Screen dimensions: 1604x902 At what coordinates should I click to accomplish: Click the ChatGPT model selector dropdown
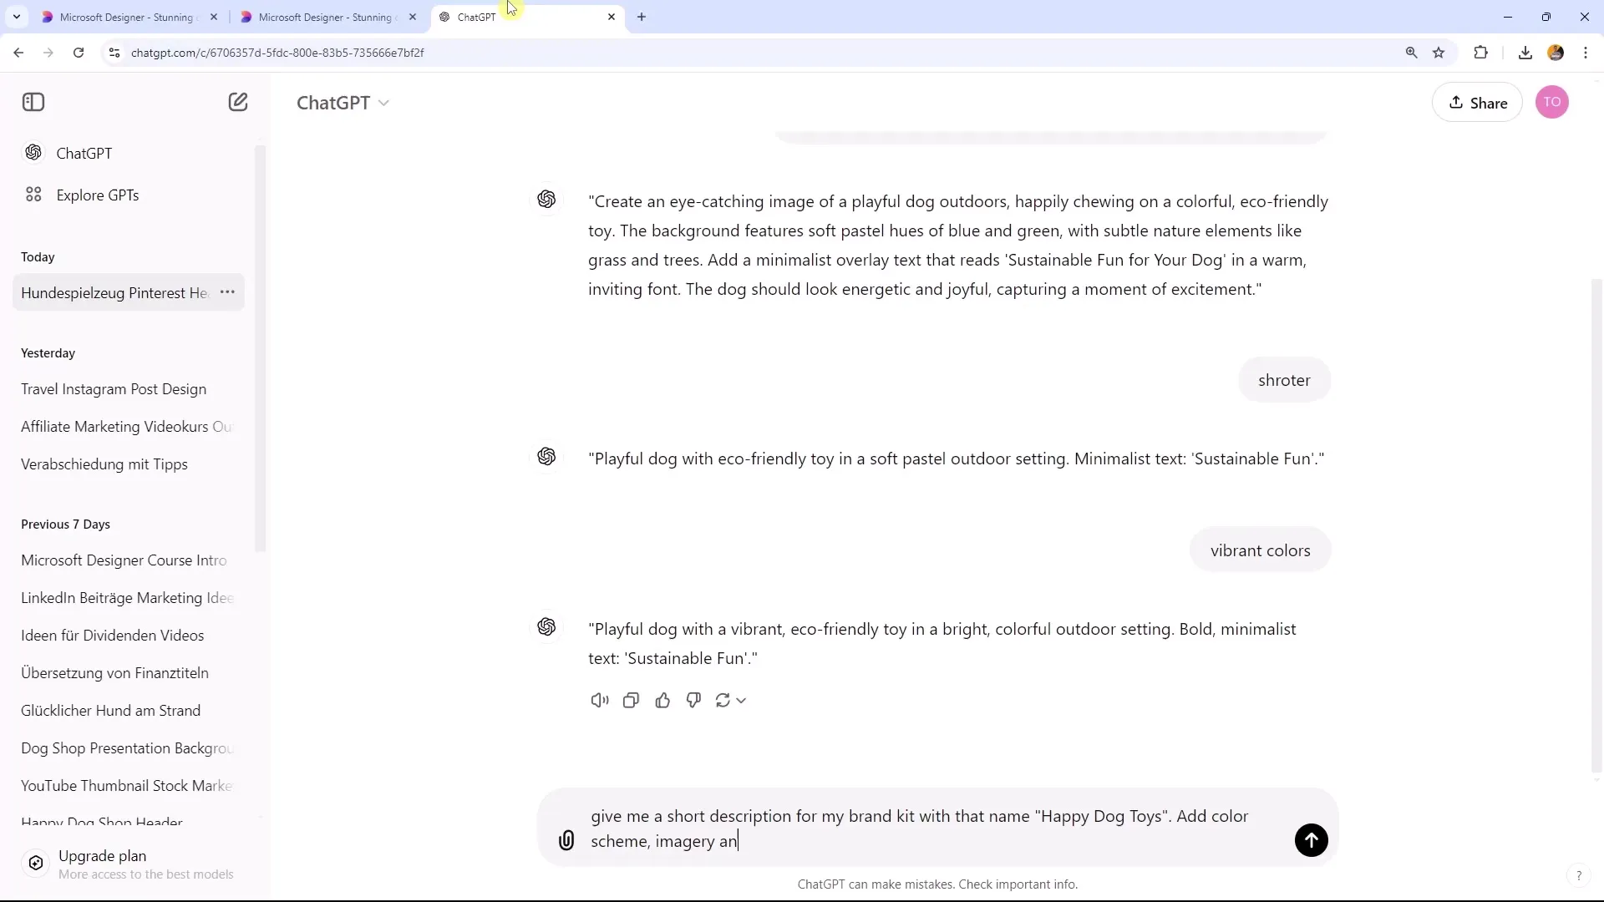coord(342,101)
